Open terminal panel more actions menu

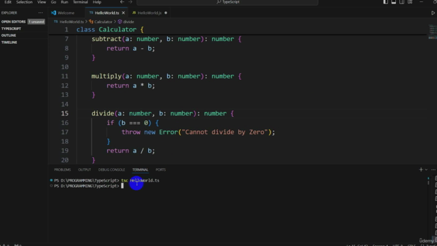pyautogui.click(x=434, y=169)
